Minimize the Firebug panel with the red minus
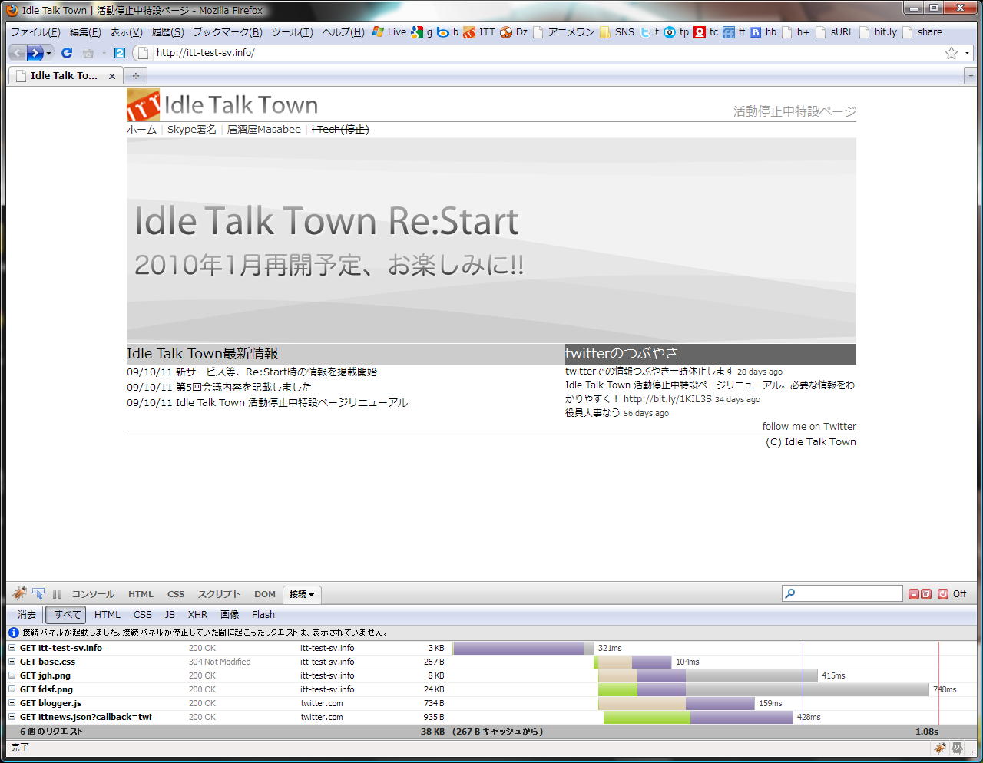The image size is (983, 763). coord(914,594)
